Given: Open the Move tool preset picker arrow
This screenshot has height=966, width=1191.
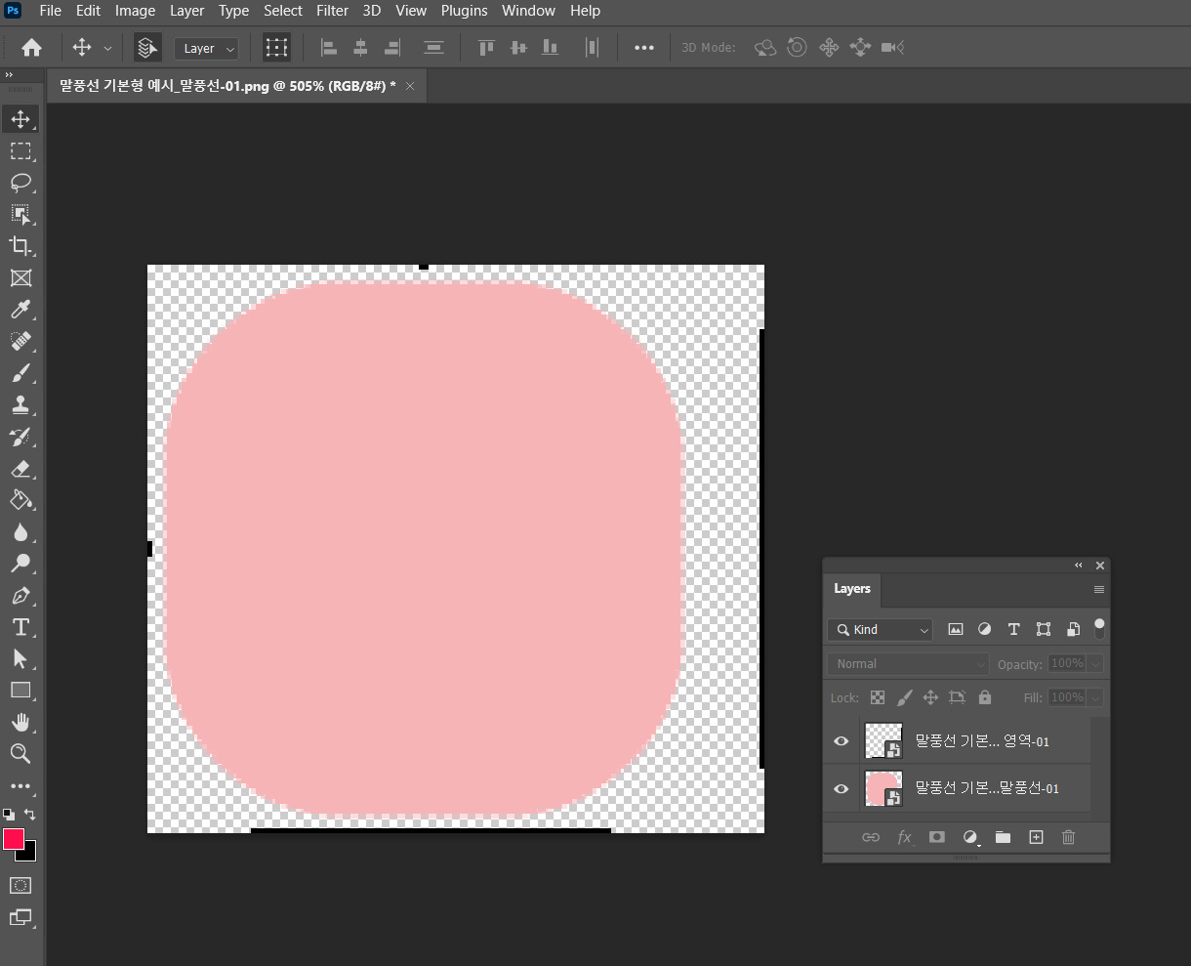Looking at the screenshot, I should click(107, 48).
